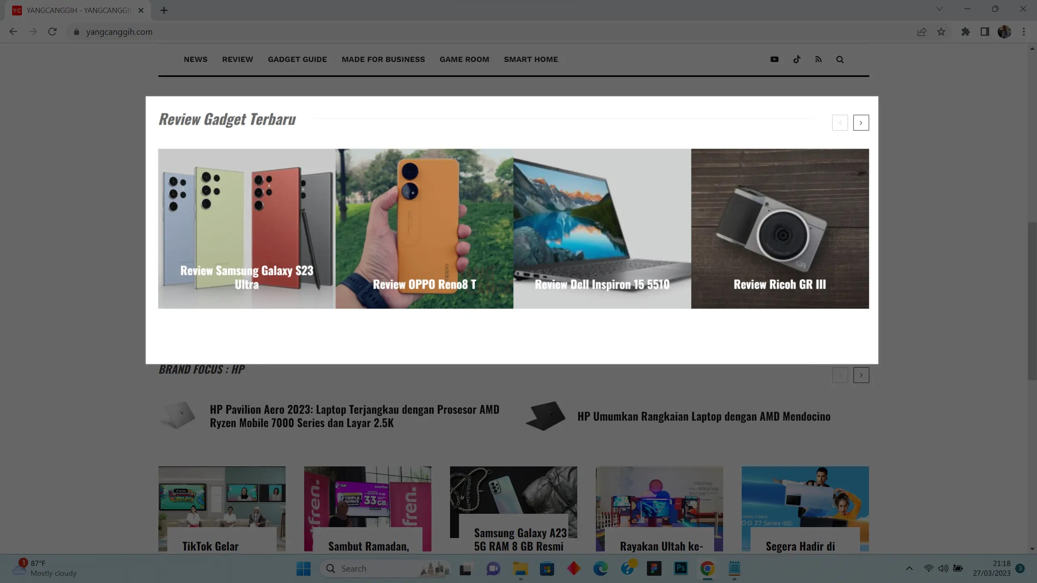Viewport: 1037px width, 583px height.
Task: Bookmark this page with the star icon
Action: [x=941, y=32]
